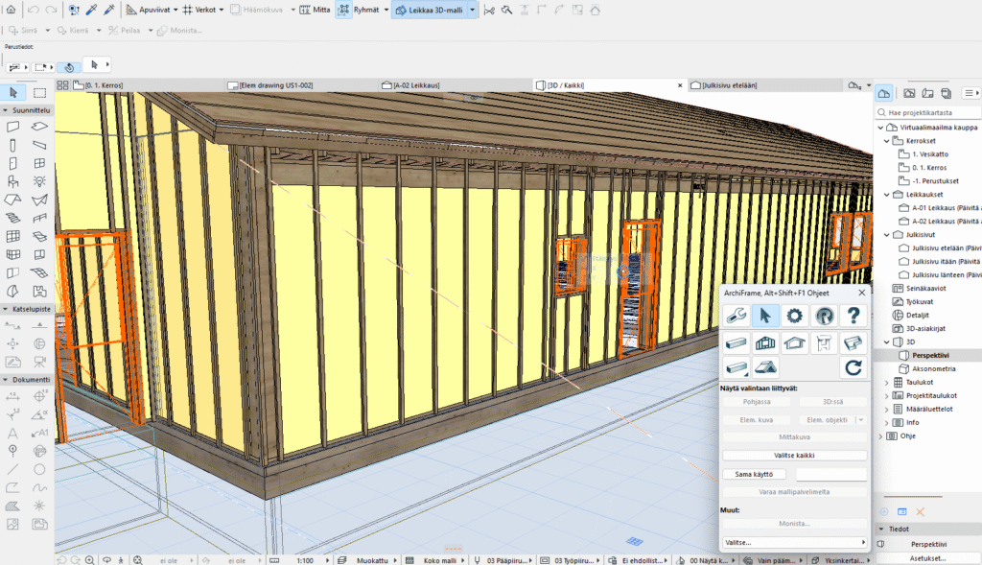Image resolution: width=982 pixels, height=565 pixels.
Task: Open Apuviivat dropdown arrow
Action: pos(175,10)
